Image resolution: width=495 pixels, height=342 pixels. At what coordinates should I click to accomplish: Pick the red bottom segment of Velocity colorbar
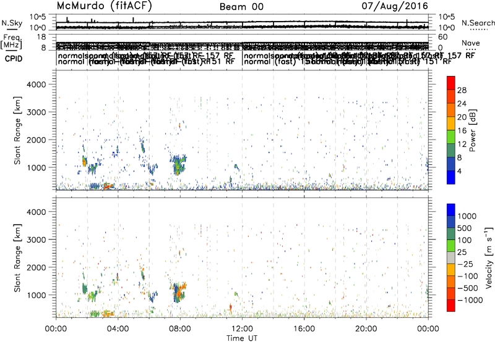pos(451,306)
